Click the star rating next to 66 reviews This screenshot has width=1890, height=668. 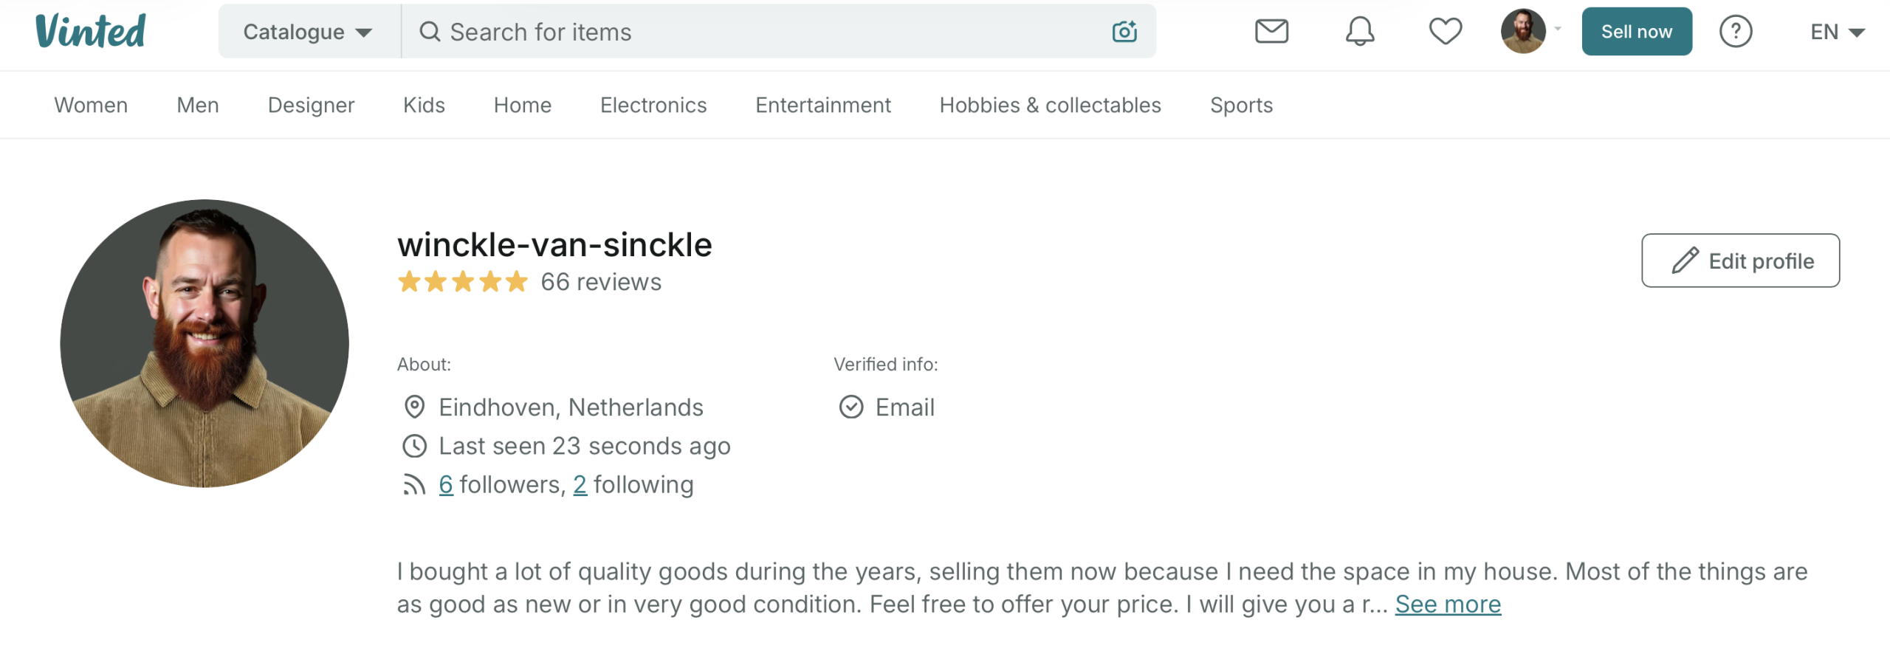(x=463, y=282)
